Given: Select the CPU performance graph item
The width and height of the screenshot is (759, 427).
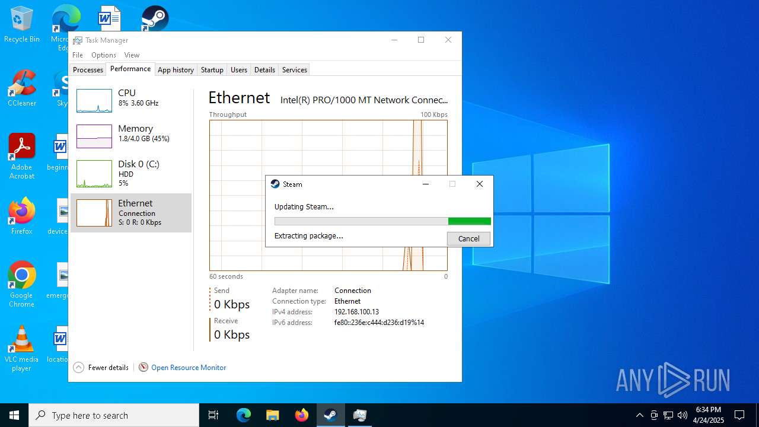Looking at the screenshot, I should click(x=131, y=101).
